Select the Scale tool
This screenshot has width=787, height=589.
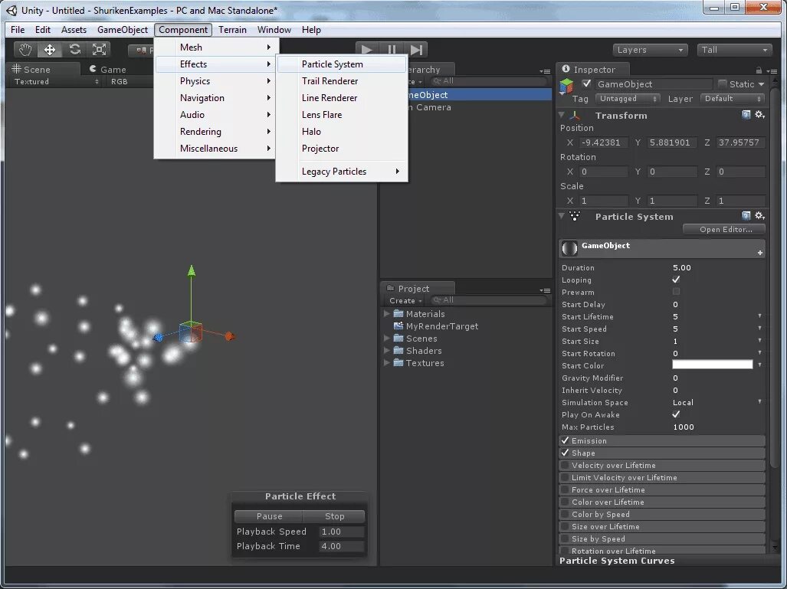pos(99,49)
